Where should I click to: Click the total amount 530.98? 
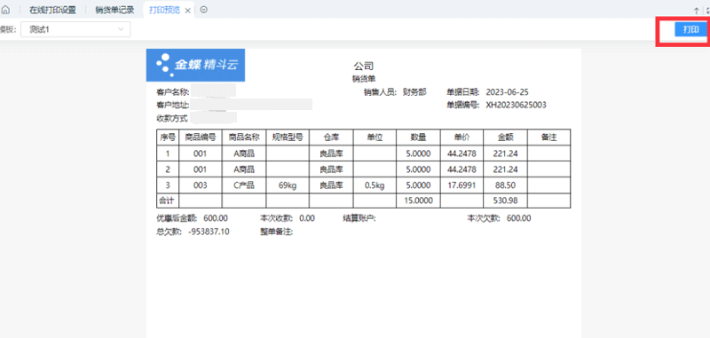pyautogui.click(x=505, y=200)
